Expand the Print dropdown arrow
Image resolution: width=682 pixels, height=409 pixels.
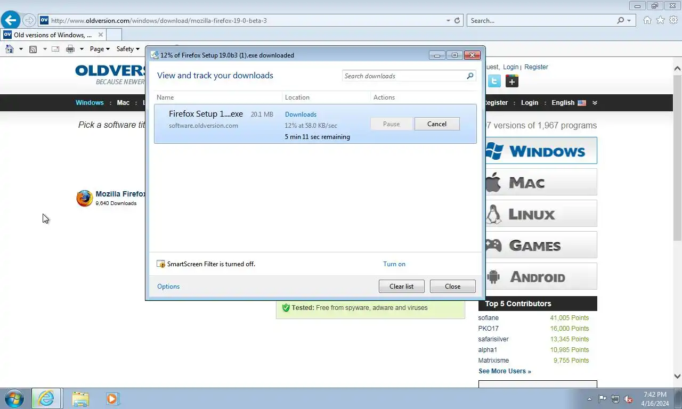[x=82, y=49]
